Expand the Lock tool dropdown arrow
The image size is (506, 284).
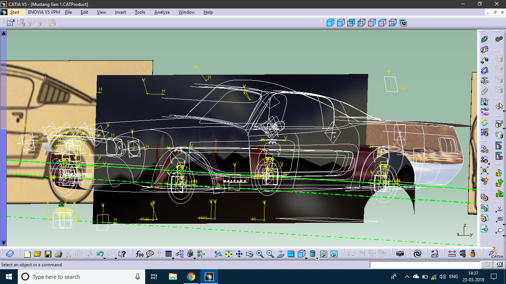(195, 258)
